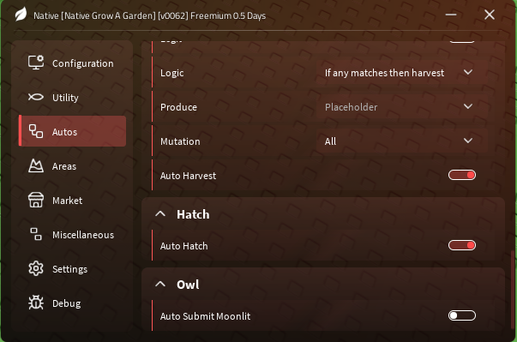This screenshot has height=342, width=517.
Task: Switch to the Market tab label
Action: 67,201
